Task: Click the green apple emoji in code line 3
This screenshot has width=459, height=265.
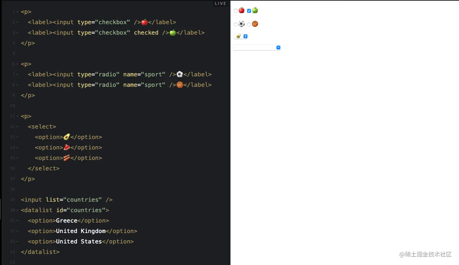Action: click(173, 33)
